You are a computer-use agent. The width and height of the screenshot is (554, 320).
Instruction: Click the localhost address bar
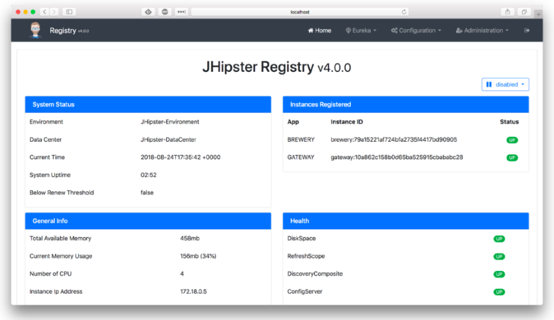tap(299, 12)
